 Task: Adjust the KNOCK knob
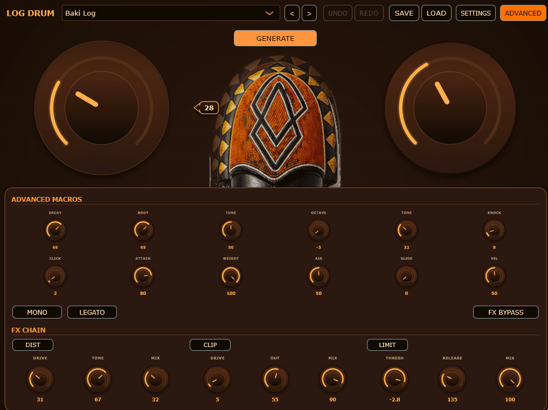(x=494, y=230)
